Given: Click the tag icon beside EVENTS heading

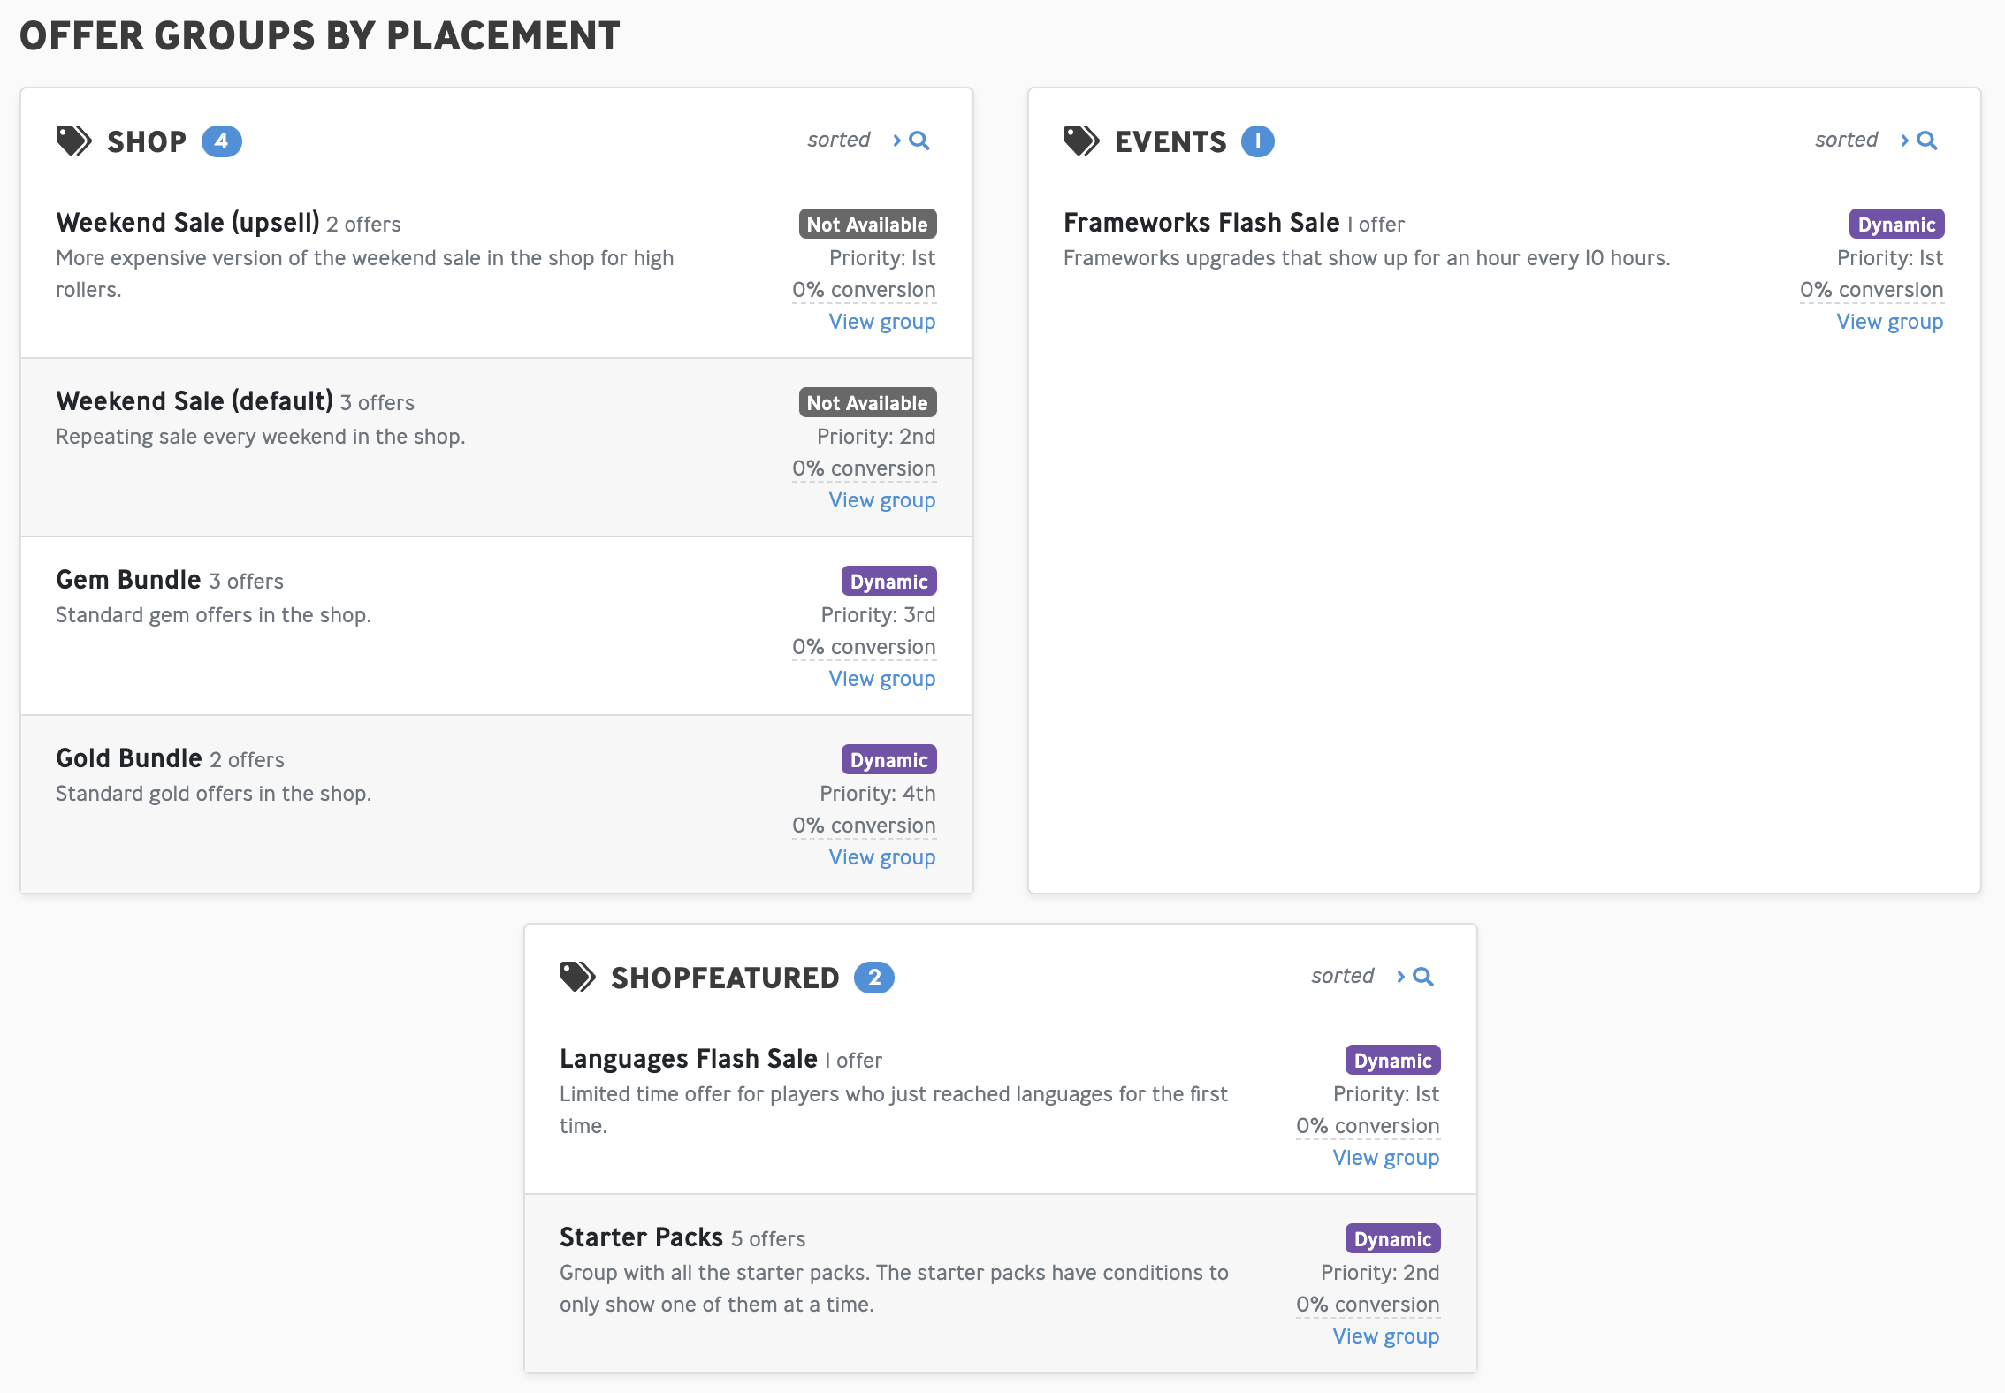Looking at the screenshot, I should click(x=1081, y=141).
